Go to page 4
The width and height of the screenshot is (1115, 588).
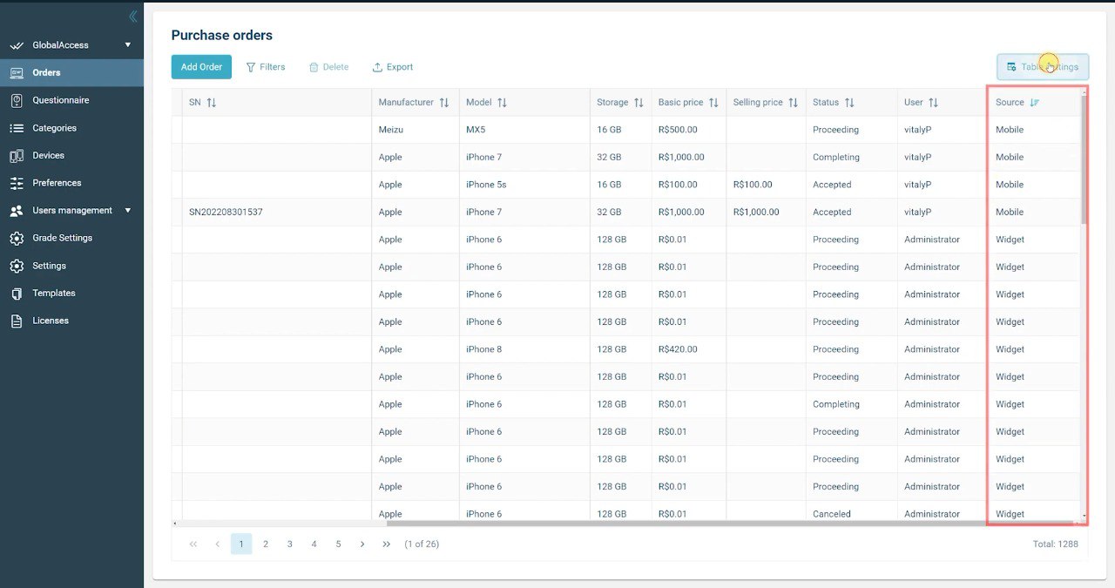pyautogui.click(x=314, y=544)
